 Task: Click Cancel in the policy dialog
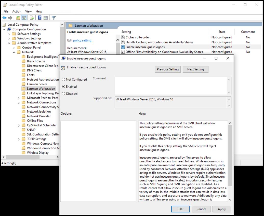201,209
